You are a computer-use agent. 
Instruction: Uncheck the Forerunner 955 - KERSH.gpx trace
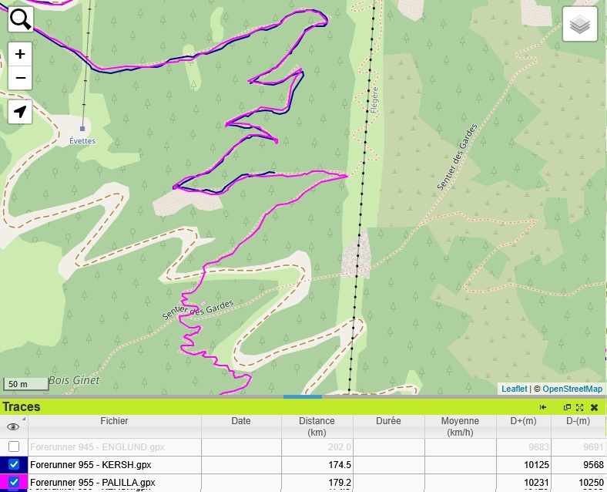(14, 465)
